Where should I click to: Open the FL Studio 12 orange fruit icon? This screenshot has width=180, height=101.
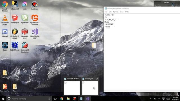click(15, 32)
